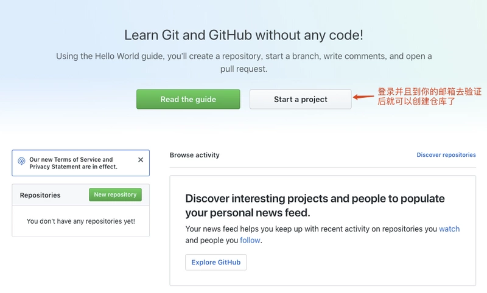Click the red Chinese annotation text
The width and height of the screenshot is (487, 293).
point(429,97)
